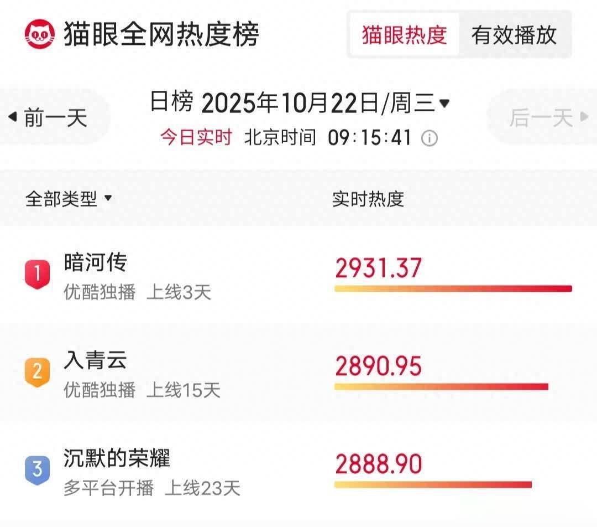Open the 日榜 chart type selector
This screenshot has width=597, height=527.
tap(172, 103)
